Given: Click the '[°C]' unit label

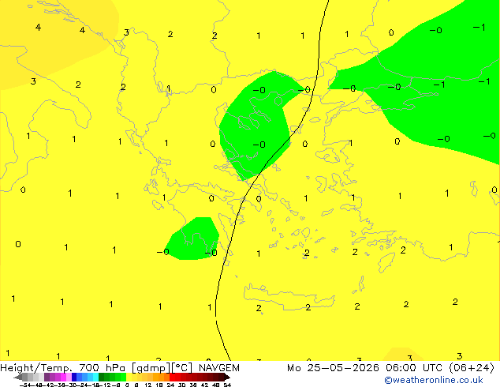Looking at the screenshot, I should click(182, 368).
